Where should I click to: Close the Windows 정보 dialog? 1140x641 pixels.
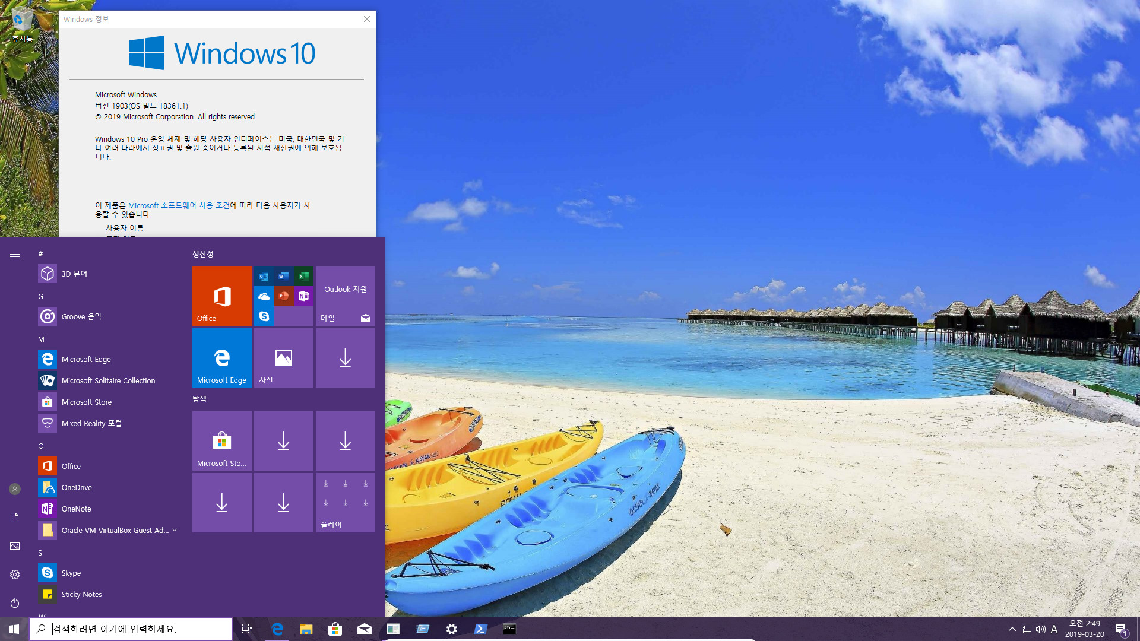coord(367,19)
